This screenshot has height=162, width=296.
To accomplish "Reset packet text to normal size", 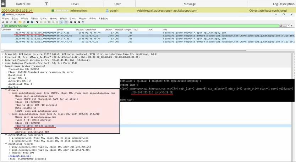I will (79, 22).
